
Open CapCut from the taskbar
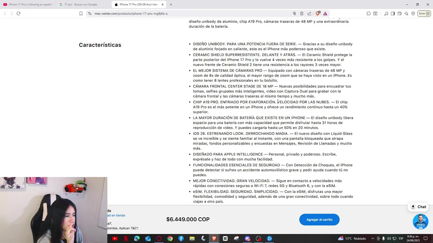225,239
